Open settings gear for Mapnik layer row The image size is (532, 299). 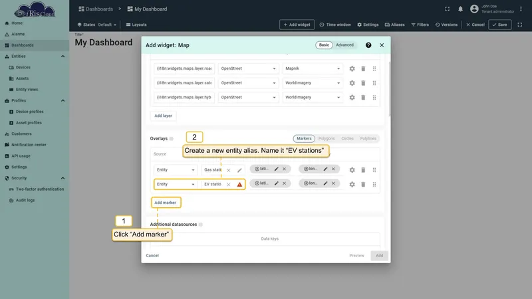[x=352, y=68]
